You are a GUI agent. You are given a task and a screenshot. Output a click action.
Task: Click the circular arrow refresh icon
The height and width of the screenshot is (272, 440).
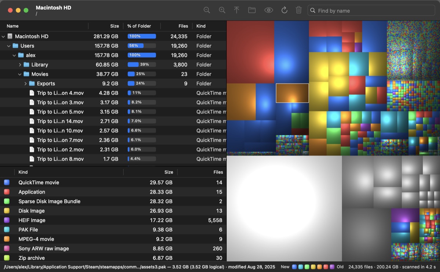click(284, 10)
